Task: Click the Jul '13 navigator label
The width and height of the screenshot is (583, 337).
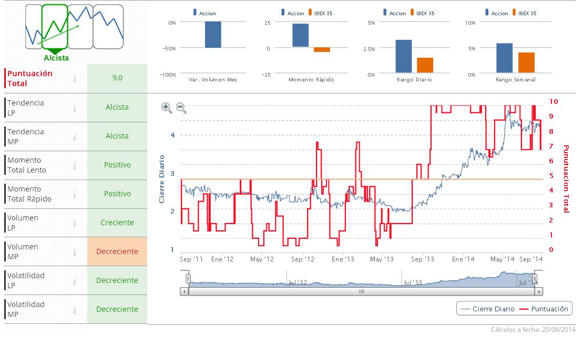Action: [413, 283]
